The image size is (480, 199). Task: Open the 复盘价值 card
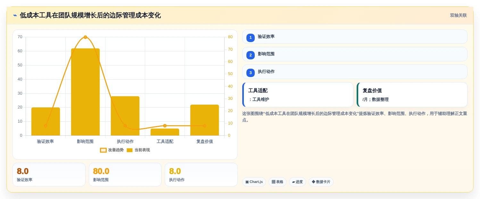(412, 95)
